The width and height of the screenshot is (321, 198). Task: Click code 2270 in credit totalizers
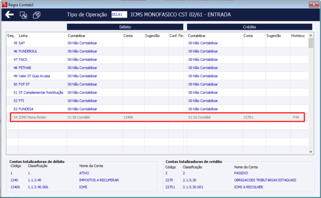[x=169, y=180]
